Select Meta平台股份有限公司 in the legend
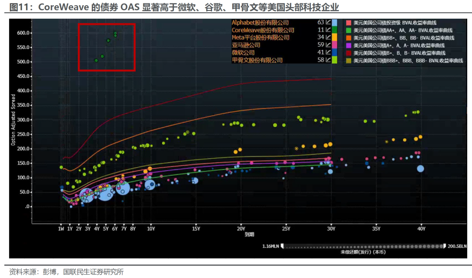 [x=260, y=37]
